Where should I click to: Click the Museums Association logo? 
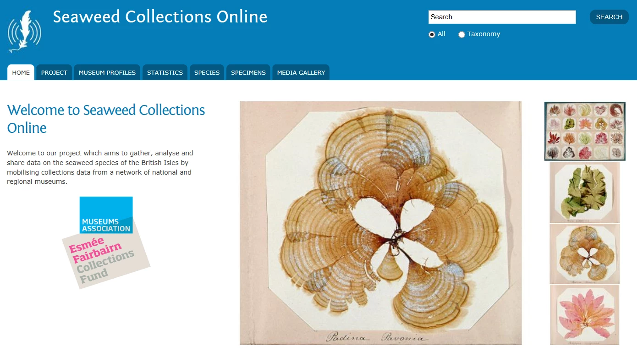[x=106, y=215]
